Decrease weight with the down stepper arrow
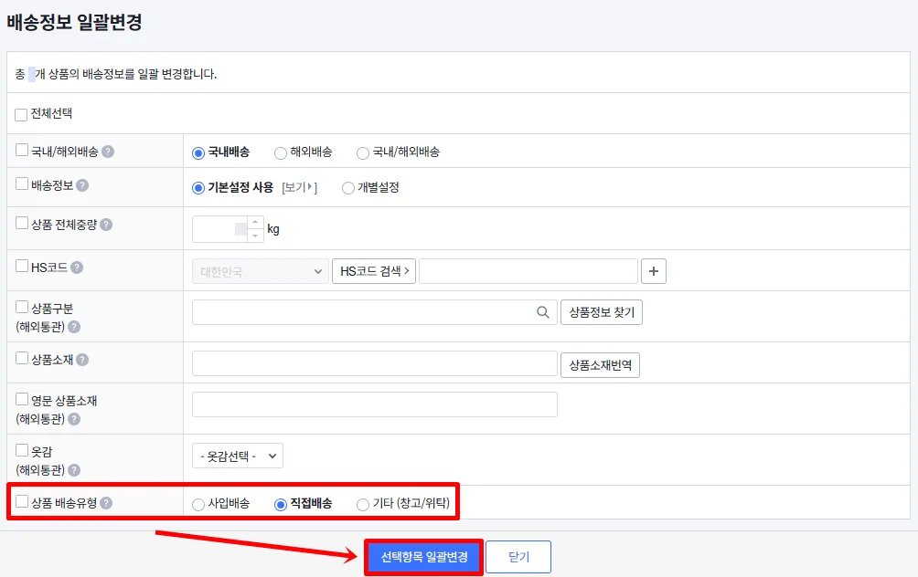This screenshot has width=918, height=577. click(x=255, y=235)
